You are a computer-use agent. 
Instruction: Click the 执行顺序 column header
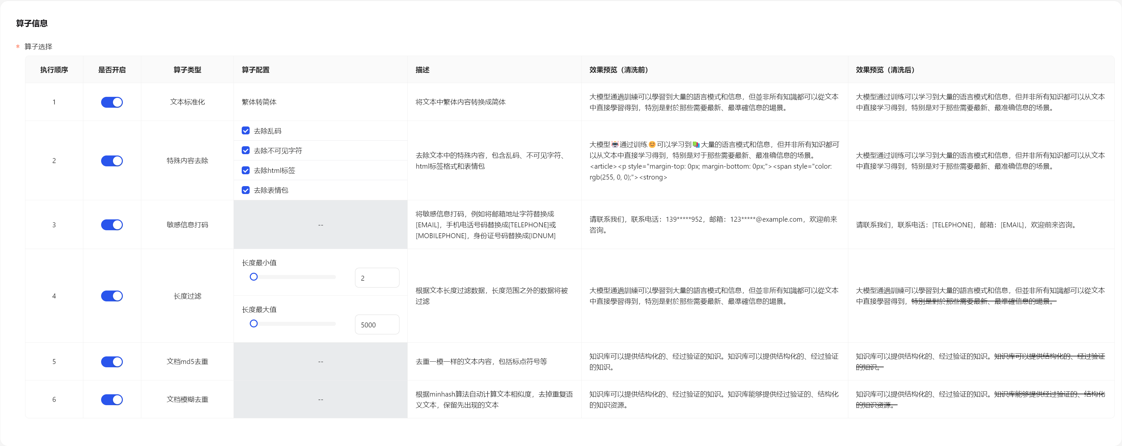pyautogui.click(x=54, y=70)
